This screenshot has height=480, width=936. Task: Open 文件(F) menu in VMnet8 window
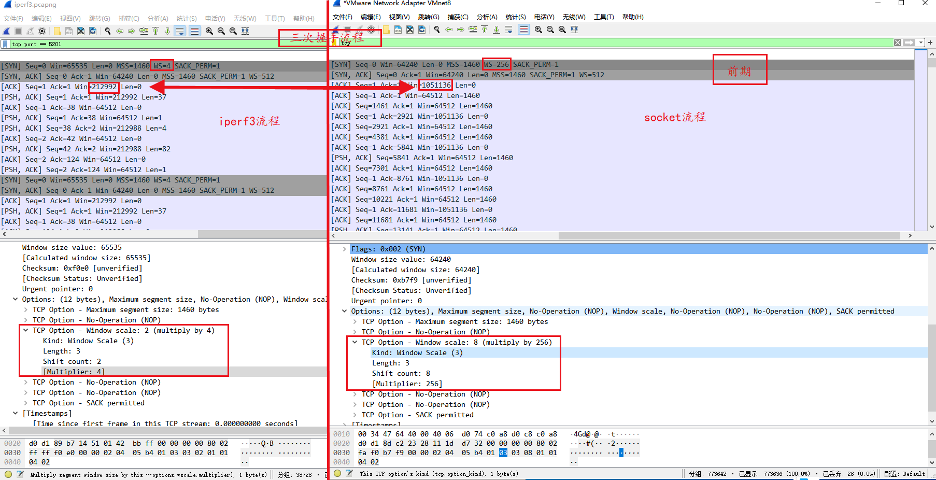click(x=342, y=17)
